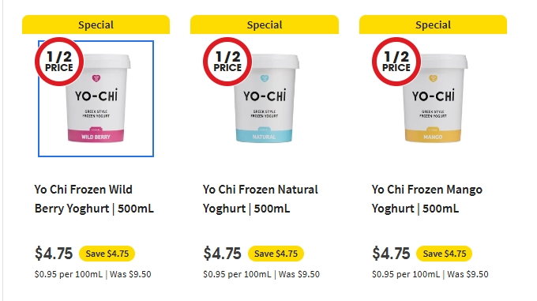The height and width of the screenshot is (301, 537).
Task: Open Yo Chi Frozen Natural Yoghurt link
Action: [261, 199]
